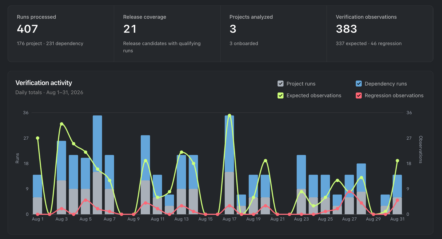Screen dimensions: 442x239
Task: Click the '3 onboarded' text
Action: 244,43
